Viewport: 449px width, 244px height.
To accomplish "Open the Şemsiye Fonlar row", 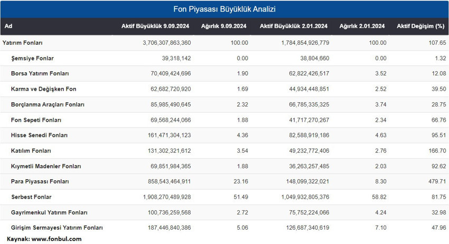I will [x=32, y=58].
